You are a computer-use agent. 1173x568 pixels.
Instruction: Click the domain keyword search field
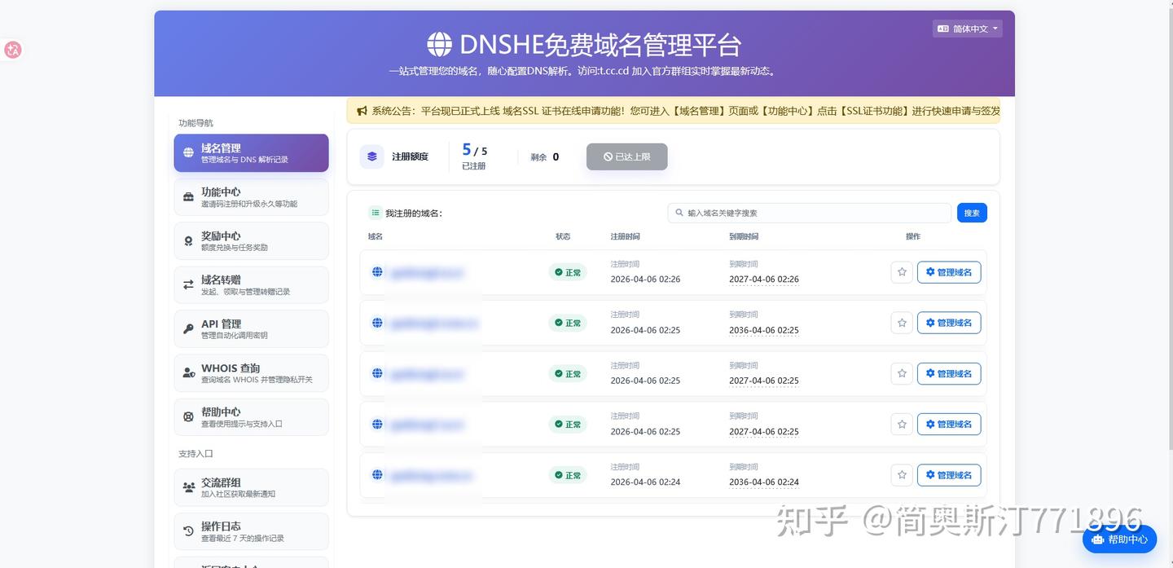pyautogui.click(x=809, y=213)
